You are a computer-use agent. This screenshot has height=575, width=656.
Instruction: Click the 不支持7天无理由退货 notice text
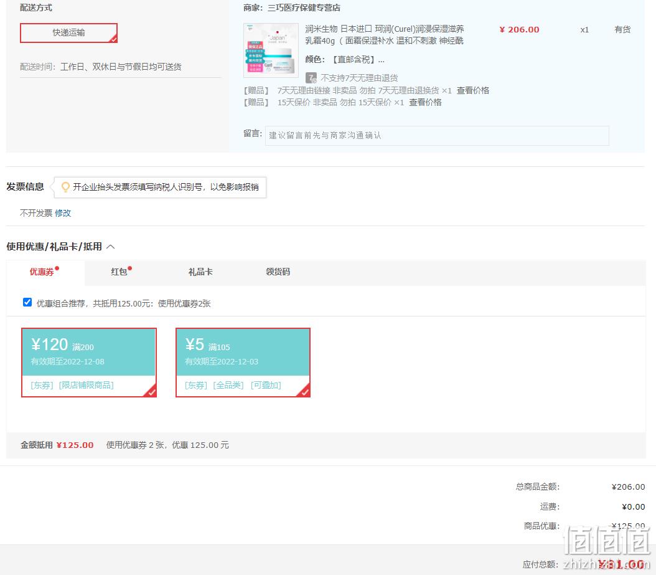pyautogui.click(x=359, y=78)
